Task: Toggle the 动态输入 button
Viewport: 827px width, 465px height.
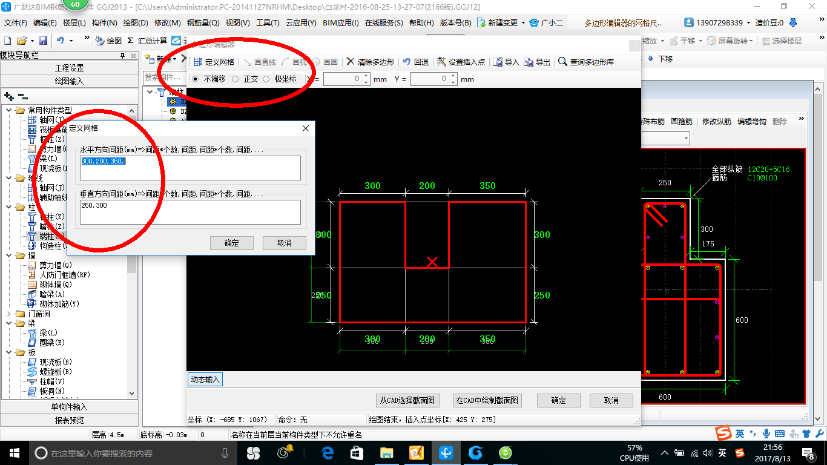Action: [x=205, y=380]
